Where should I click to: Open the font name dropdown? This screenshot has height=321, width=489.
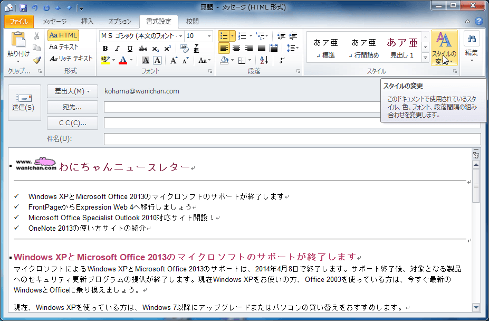point(180,36)
